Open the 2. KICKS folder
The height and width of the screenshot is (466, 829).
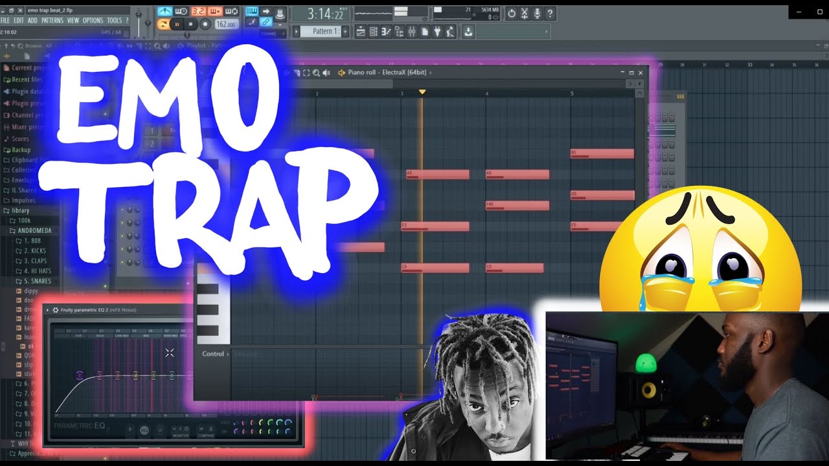[x=30, y=251]
